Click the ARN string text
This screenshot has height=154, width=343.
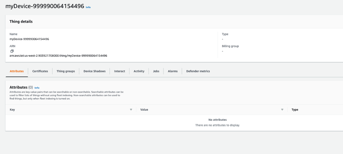58,55
